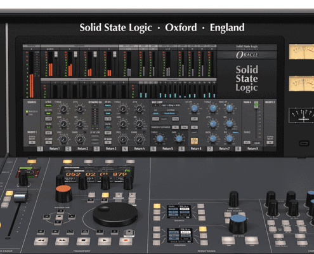Click the Bus Comp blue RATIO knob
The height and width of the screenshot is (254, 314).
coord(213,139)
